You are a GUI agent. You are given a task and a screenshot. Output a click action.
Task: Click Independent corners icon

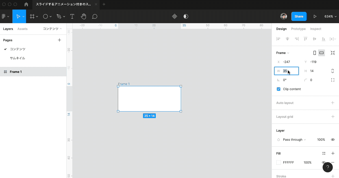click(333, 80)
